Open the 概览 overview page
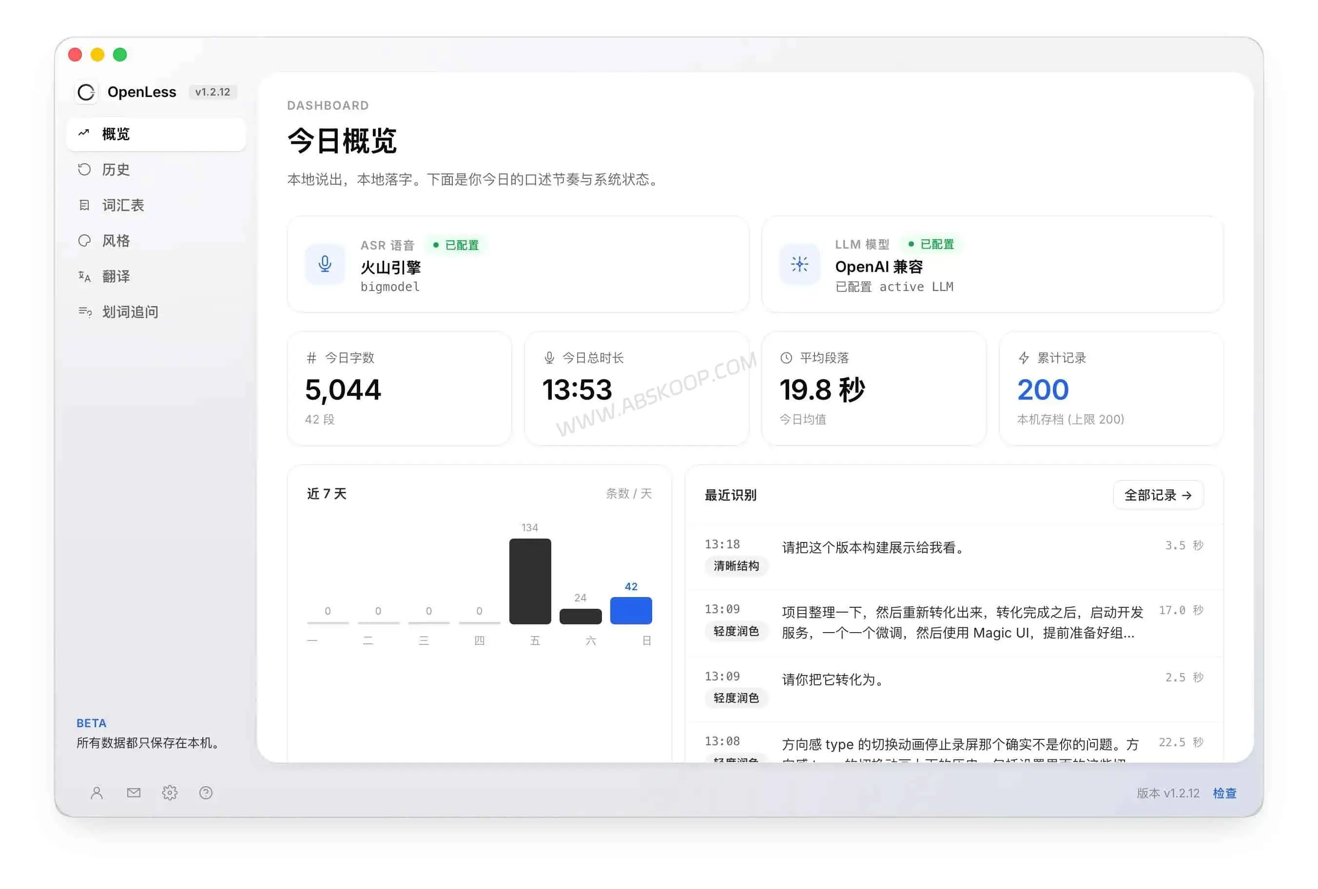The width and height of the screenshot is (1318, 889). point(156,135)
